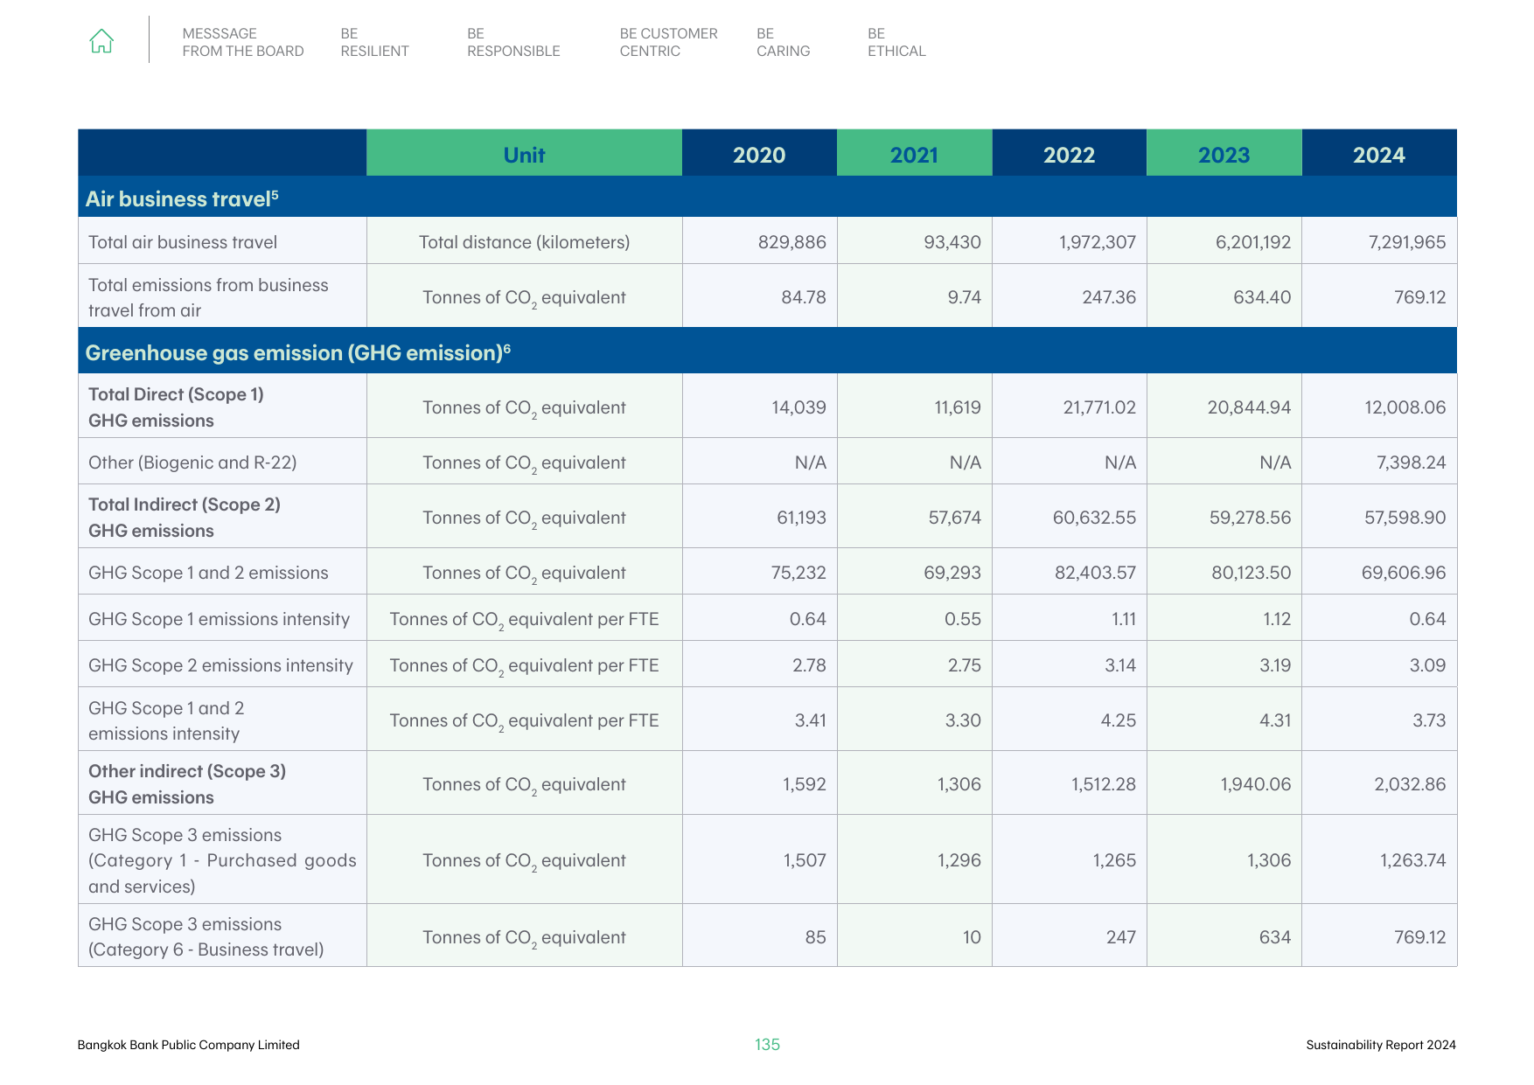1534x1085 pixels.
Task: Select the 2020 column header
Action: (x=759, y=155)
